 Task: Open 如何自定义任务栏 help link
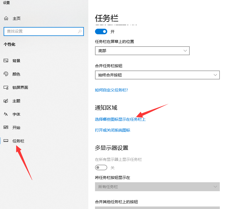point(111,90)
